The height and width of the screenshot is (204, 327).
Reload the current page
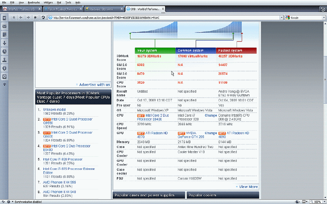pyautogui.click(x=43, y=18)
